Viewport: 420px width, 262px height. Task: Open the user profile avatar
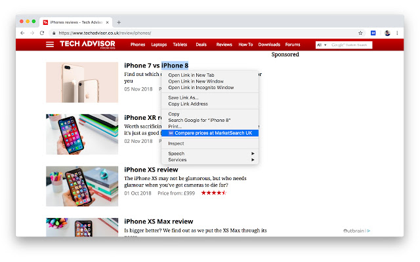[x=387, y=33]
